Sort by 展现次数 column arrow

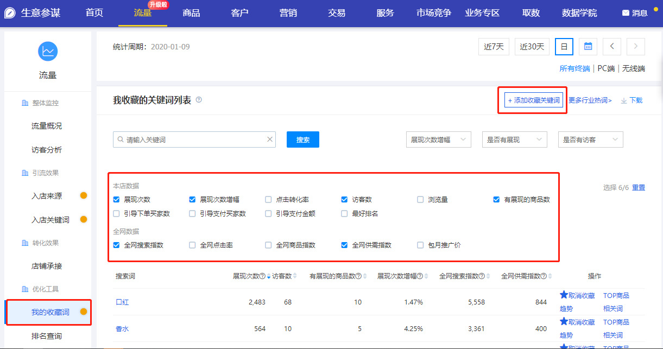tap(268, 276)
